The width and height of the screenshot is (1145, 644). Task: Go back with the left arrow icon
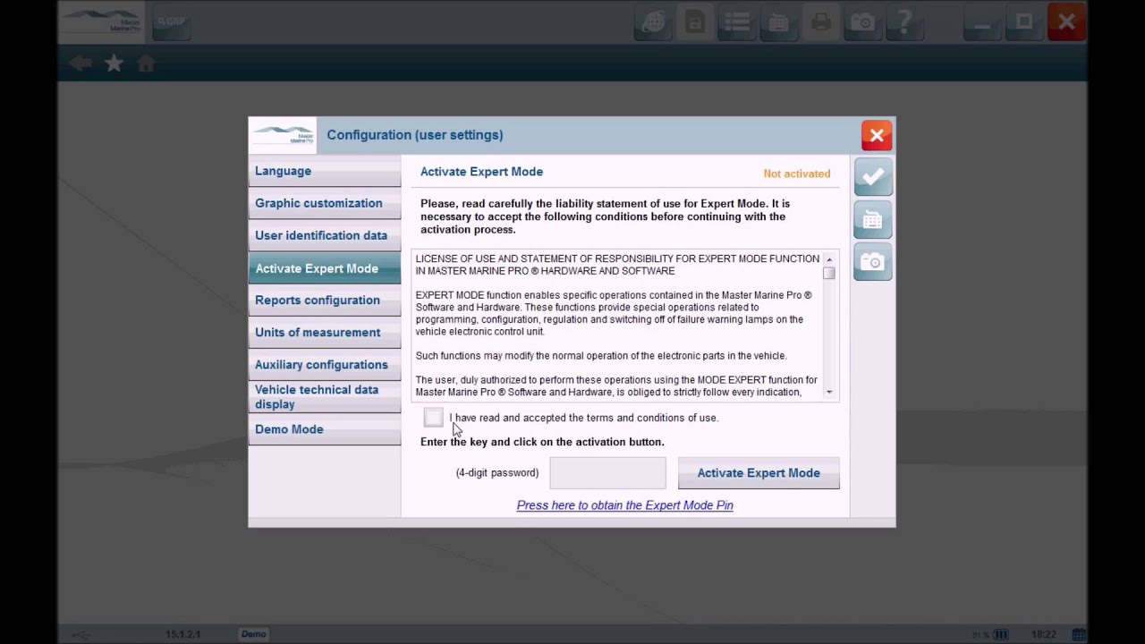81,64
